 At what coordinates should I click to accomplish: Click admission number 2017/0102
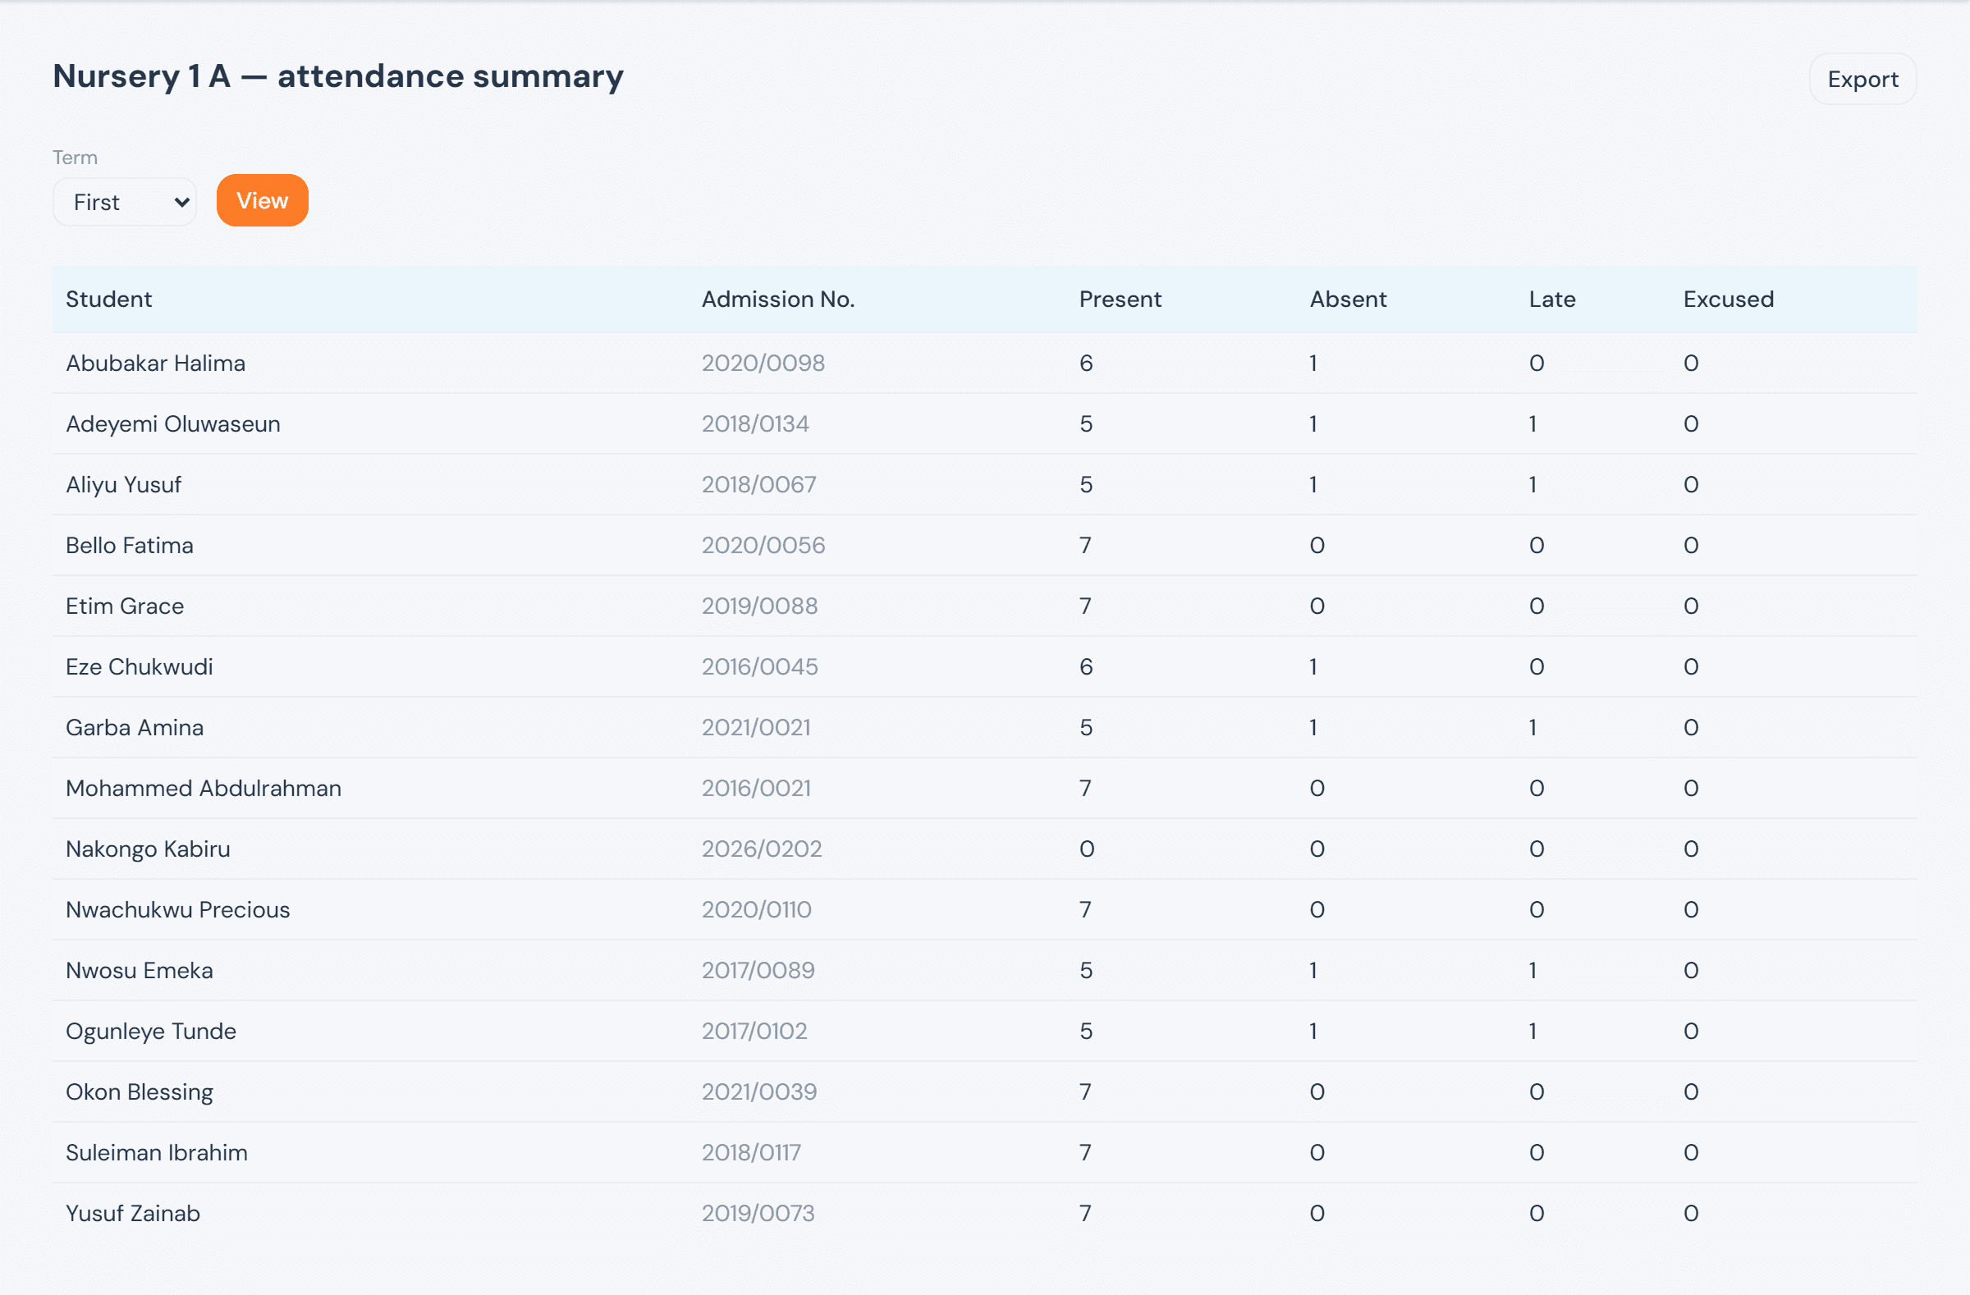754,1031
